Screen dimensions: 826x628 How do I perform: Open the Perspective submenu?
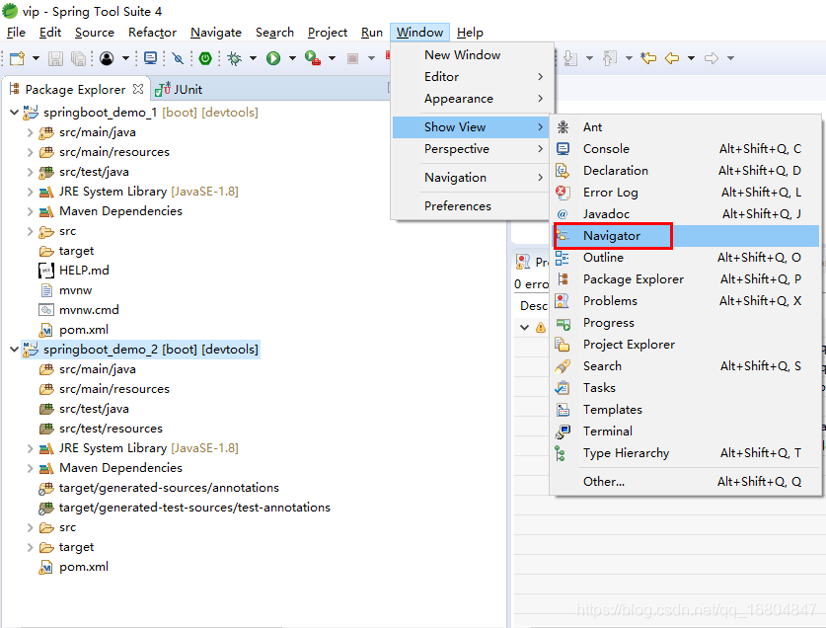pyautogui.click(x=471, y=149)
